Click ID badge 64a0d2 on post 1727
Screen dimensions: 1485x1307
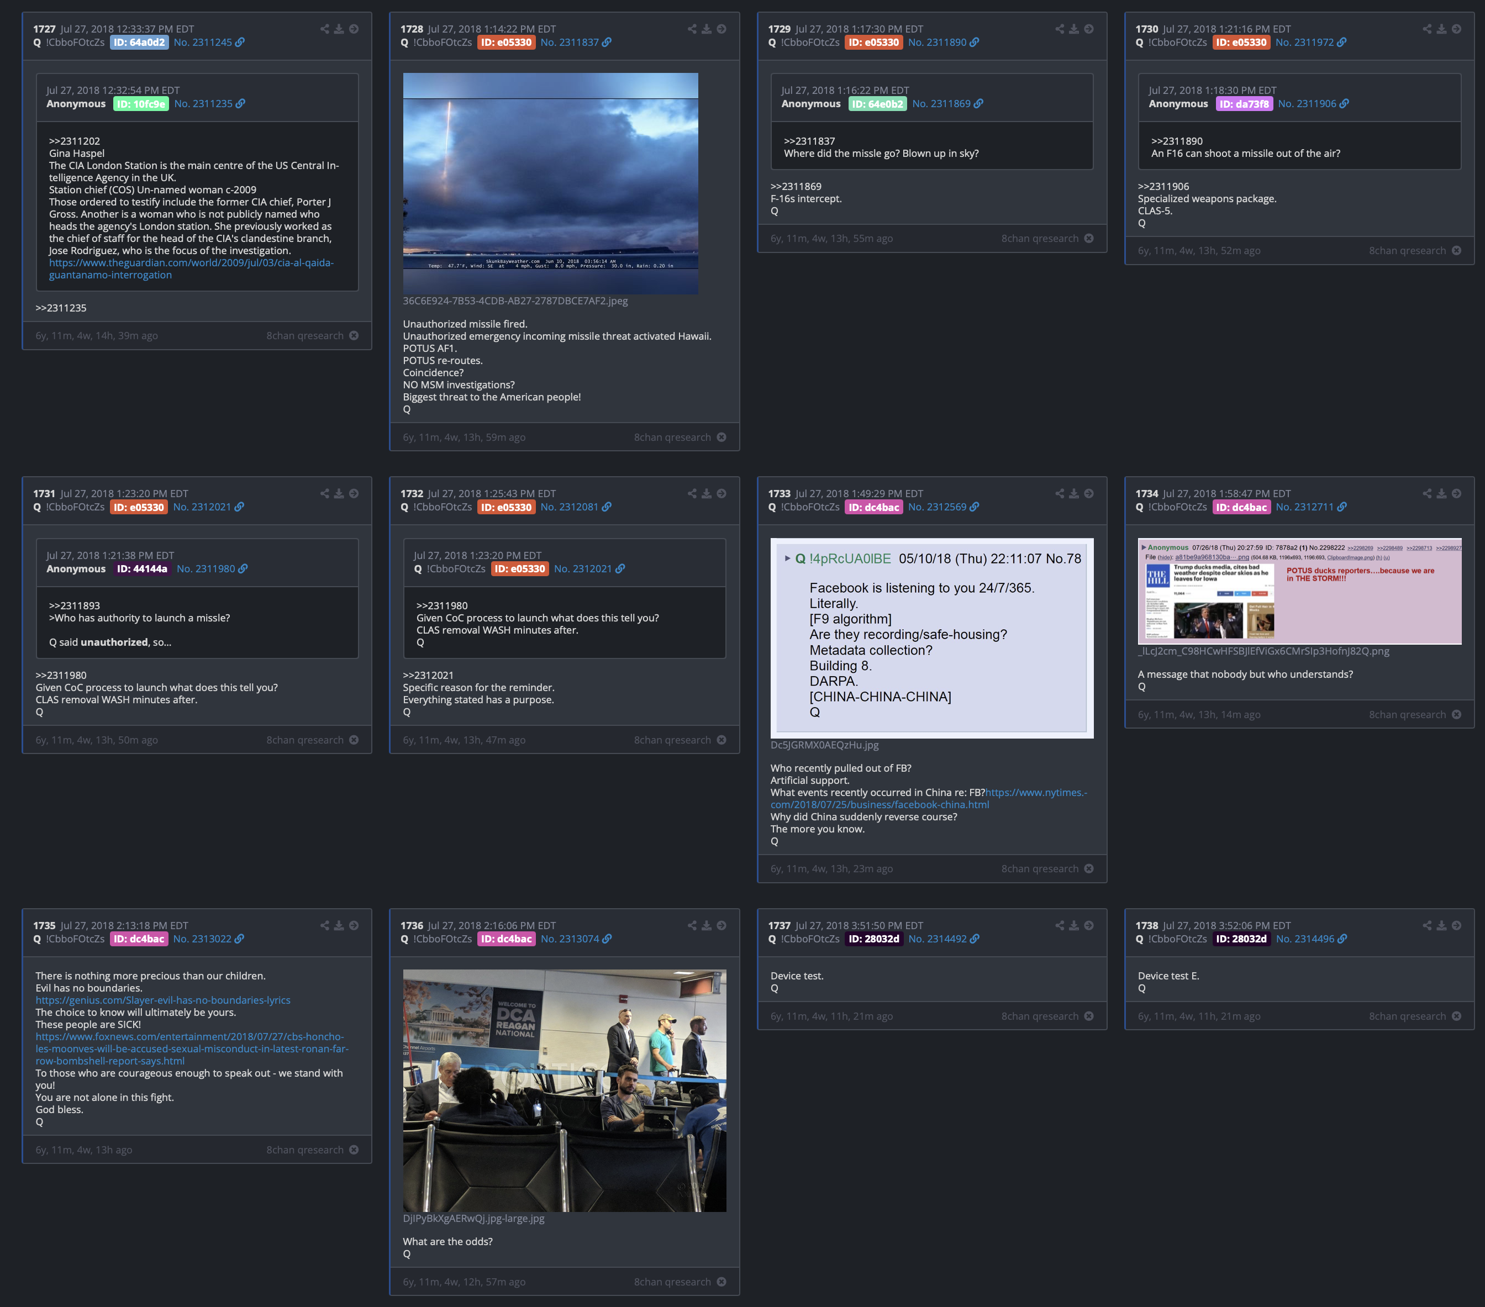139,43
